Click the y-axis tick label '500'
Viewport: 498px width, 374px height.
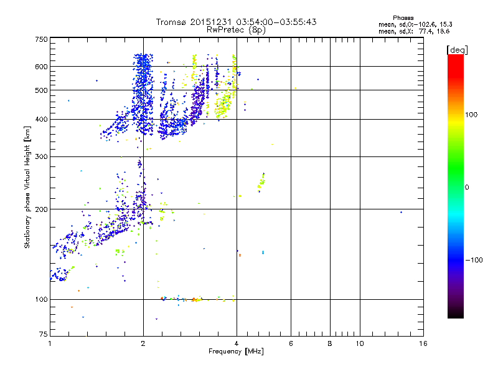(41, 90)
